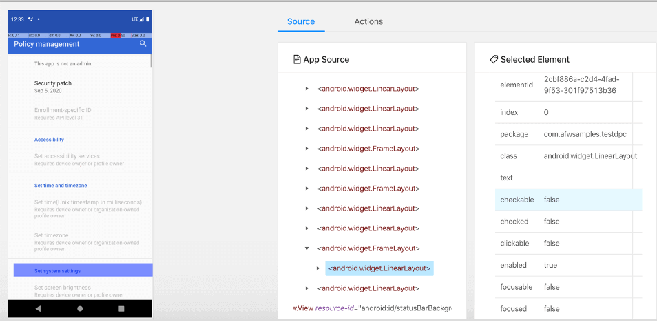This screenshot has width=657, height=322.
Task: Expand the LinearLayout node below the highlighted one
Action: 306,288
